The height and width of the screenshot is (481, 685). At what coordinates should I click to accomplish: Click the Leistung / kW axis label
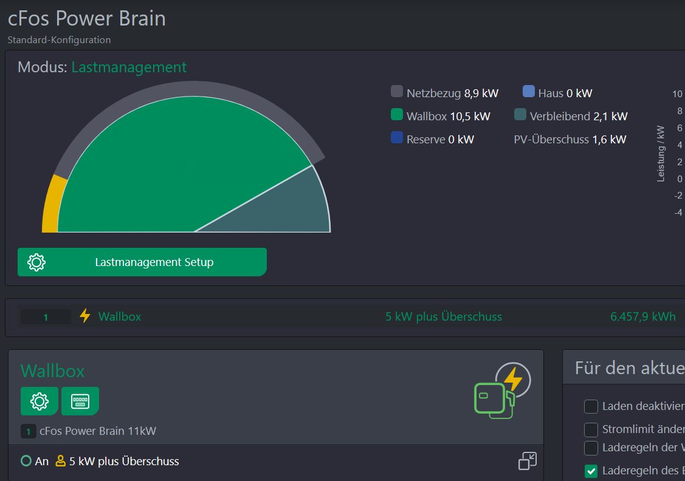661,154
